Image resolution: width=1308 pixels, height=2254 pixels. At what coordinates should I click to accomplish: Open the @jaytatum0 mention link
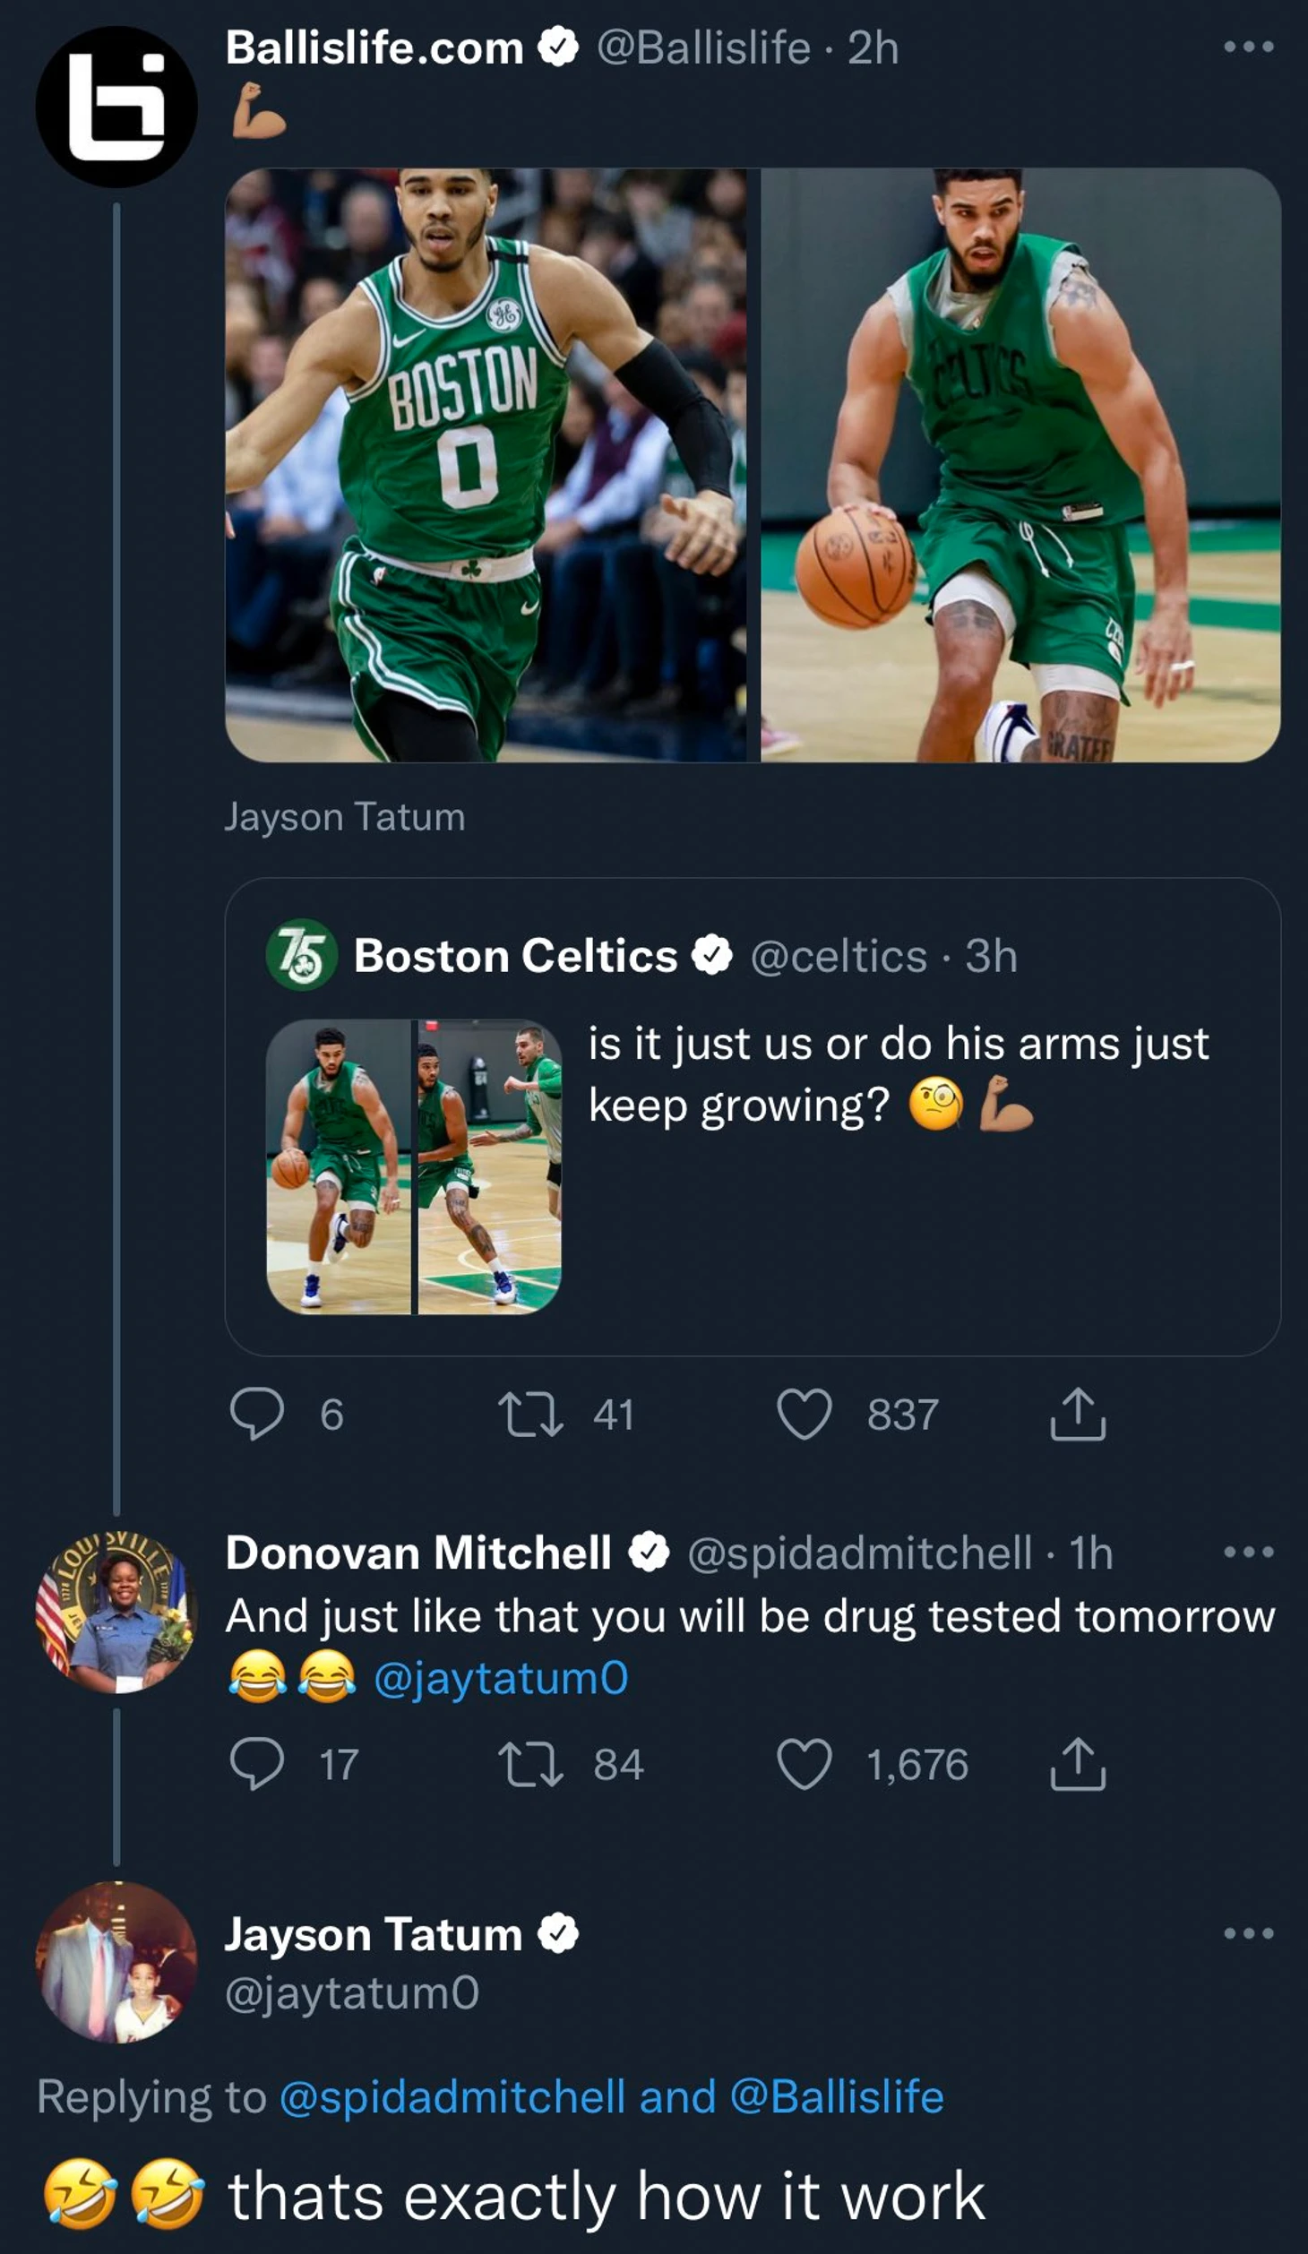click(x=501, y=1678)
